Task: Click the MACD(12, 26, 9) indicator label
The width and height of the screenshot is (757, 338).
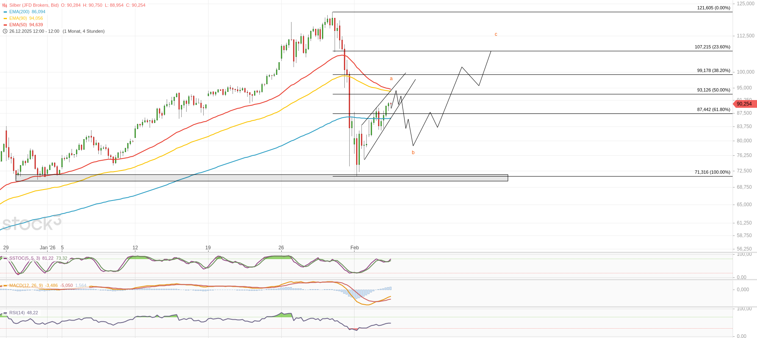Action: tap(26, 286)
